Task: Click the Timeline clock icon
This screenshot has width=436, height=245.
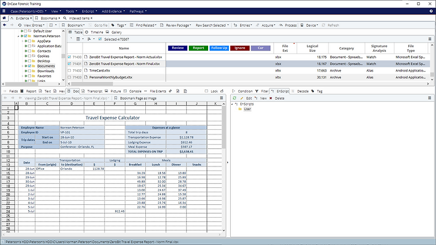Action: tap(87, 32)
